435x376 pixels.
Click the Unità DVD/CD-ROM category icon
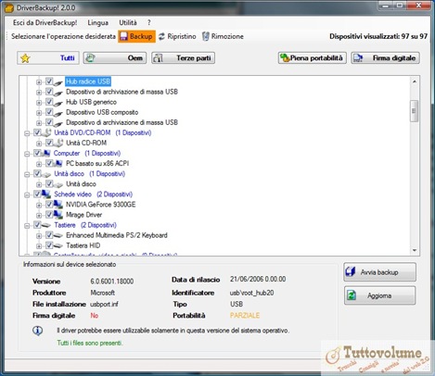[x=46, y=132]
